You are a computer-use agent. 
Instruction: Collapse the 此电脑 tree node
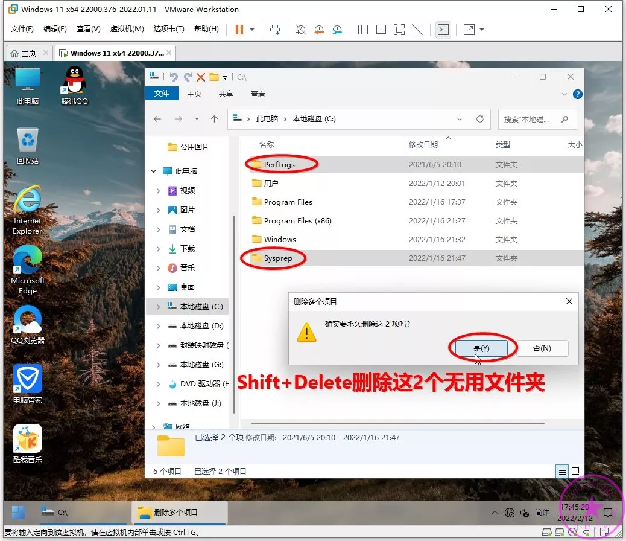coord(154,171)
